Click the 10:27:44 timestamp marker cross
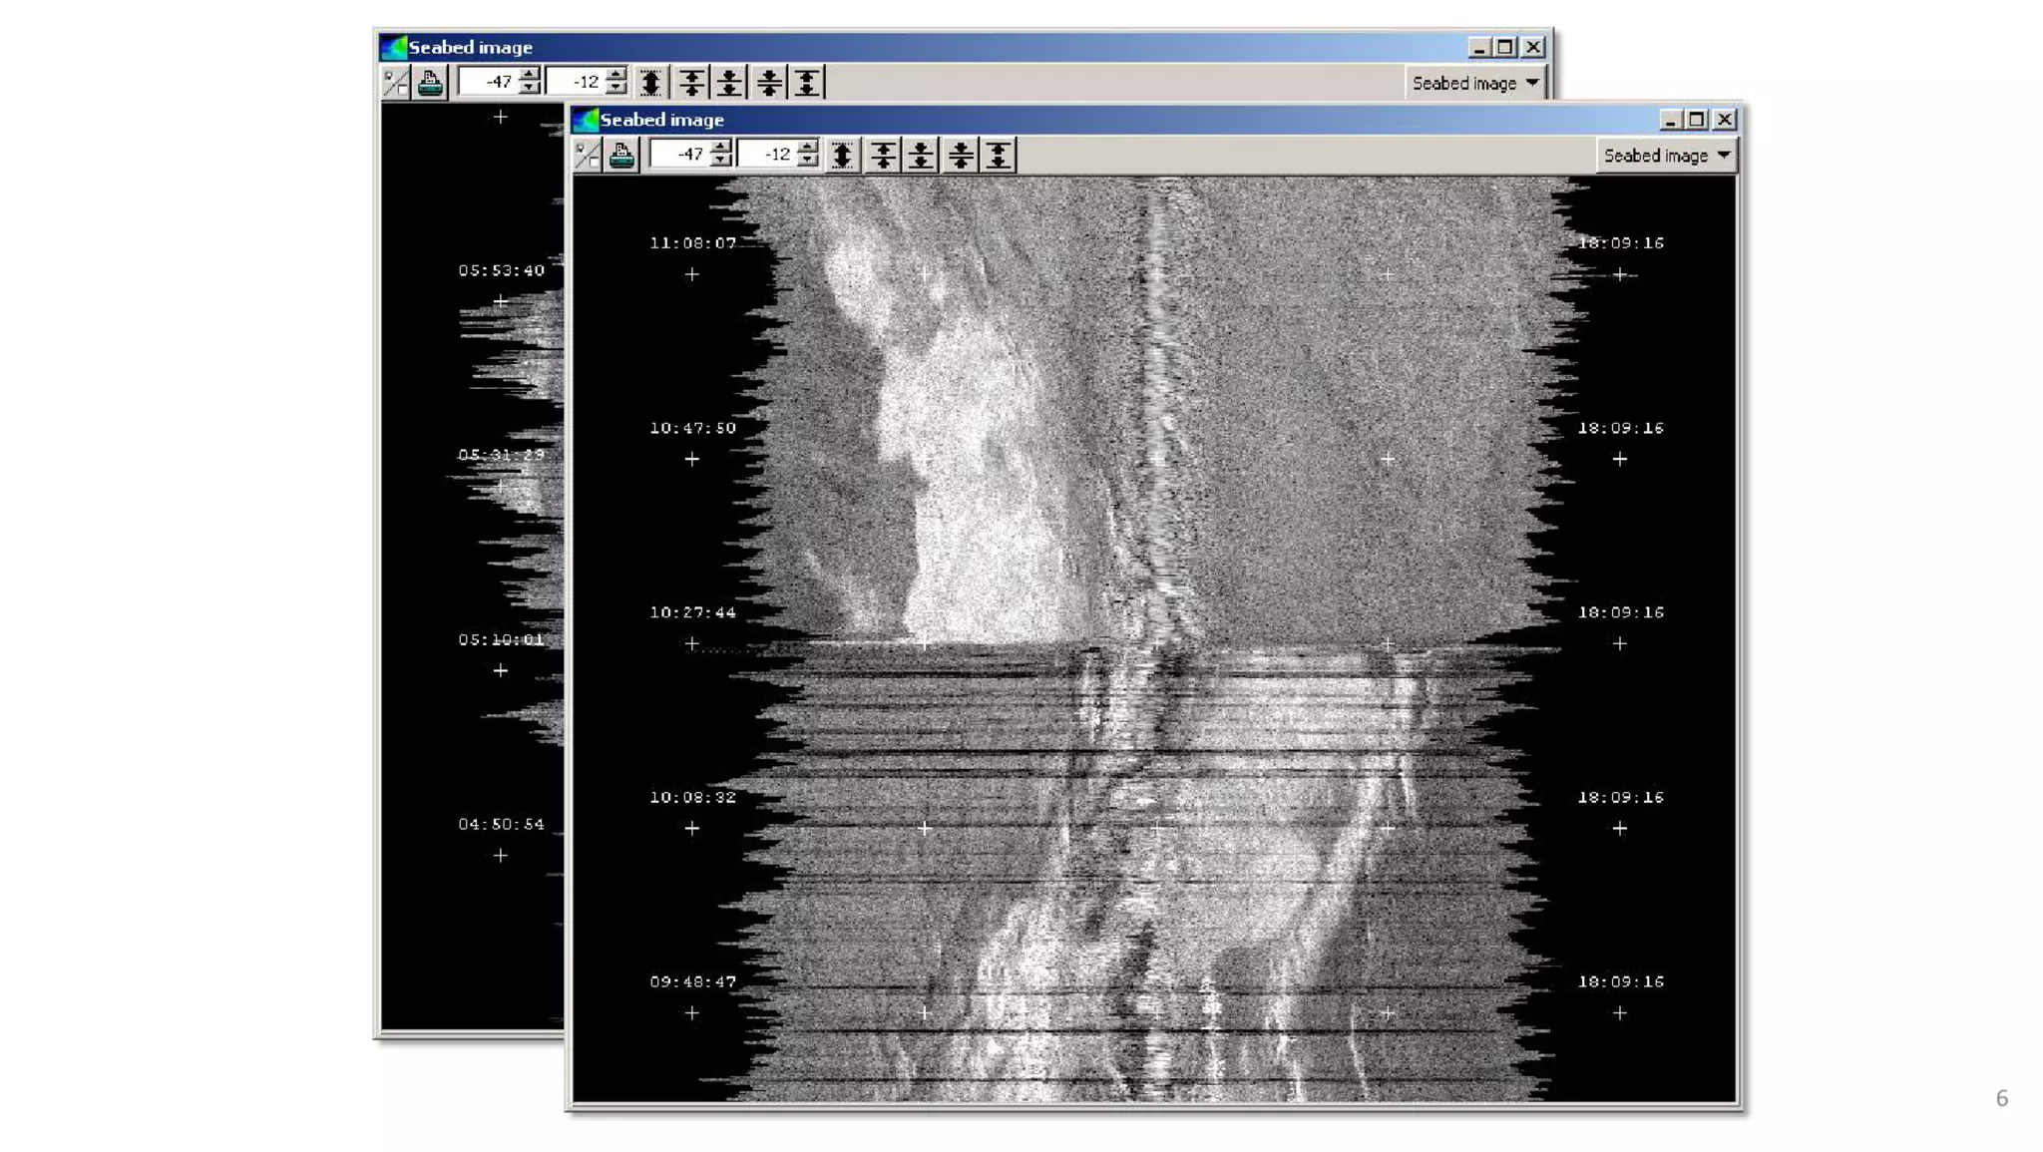This screenshot has height=1152, width=2043. click(x=692, y=644)
